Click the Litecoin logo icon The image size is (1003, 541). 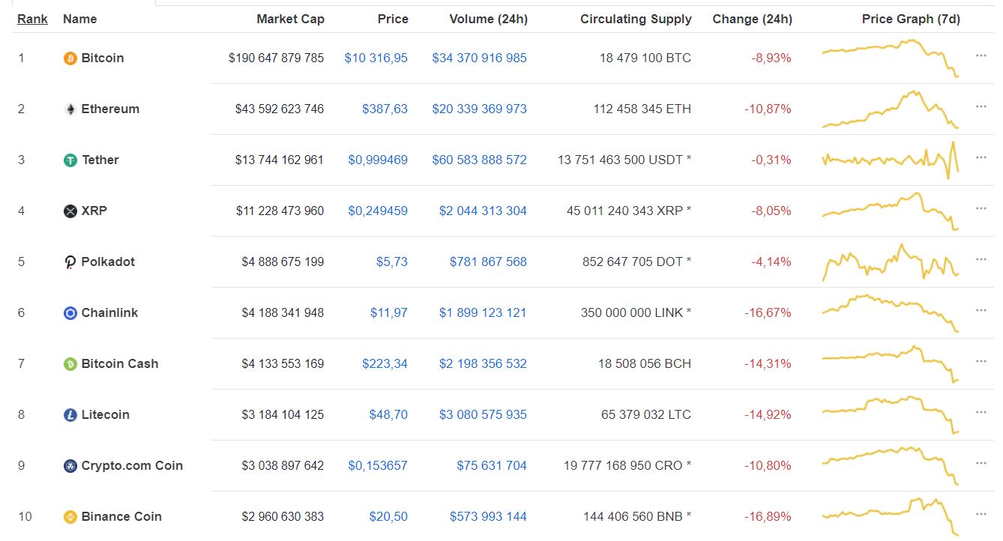coord(70,415)
